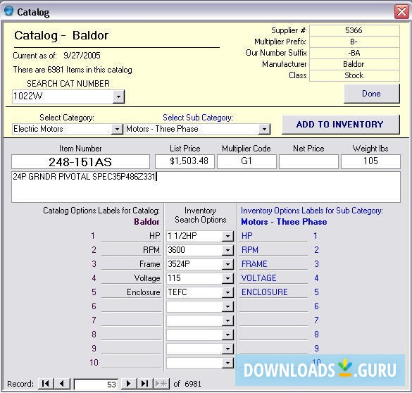Open the row 8 search option dropdown
412x393 pixels.
[227, 335]
